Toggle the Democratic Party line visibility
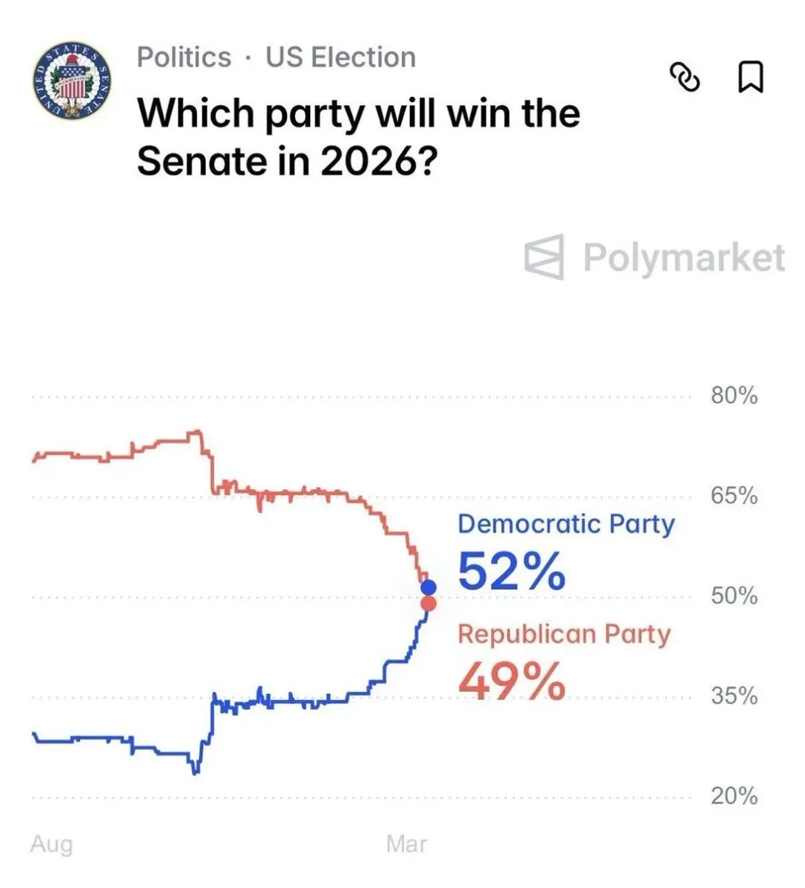The width and height of the screenshot is (805, 888). tap(566, 524)
